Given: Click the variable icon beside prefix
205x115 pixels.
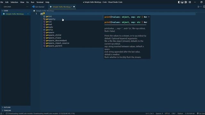Looking at the screenshot, I should [x=44, y=30].
